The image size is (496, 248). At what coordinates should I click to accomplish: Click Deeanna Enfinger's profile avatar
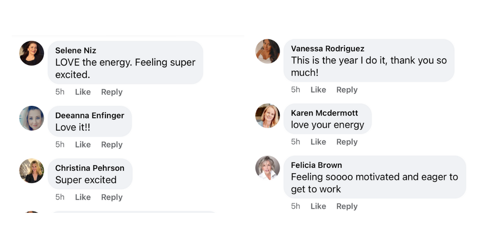[32, 118]
